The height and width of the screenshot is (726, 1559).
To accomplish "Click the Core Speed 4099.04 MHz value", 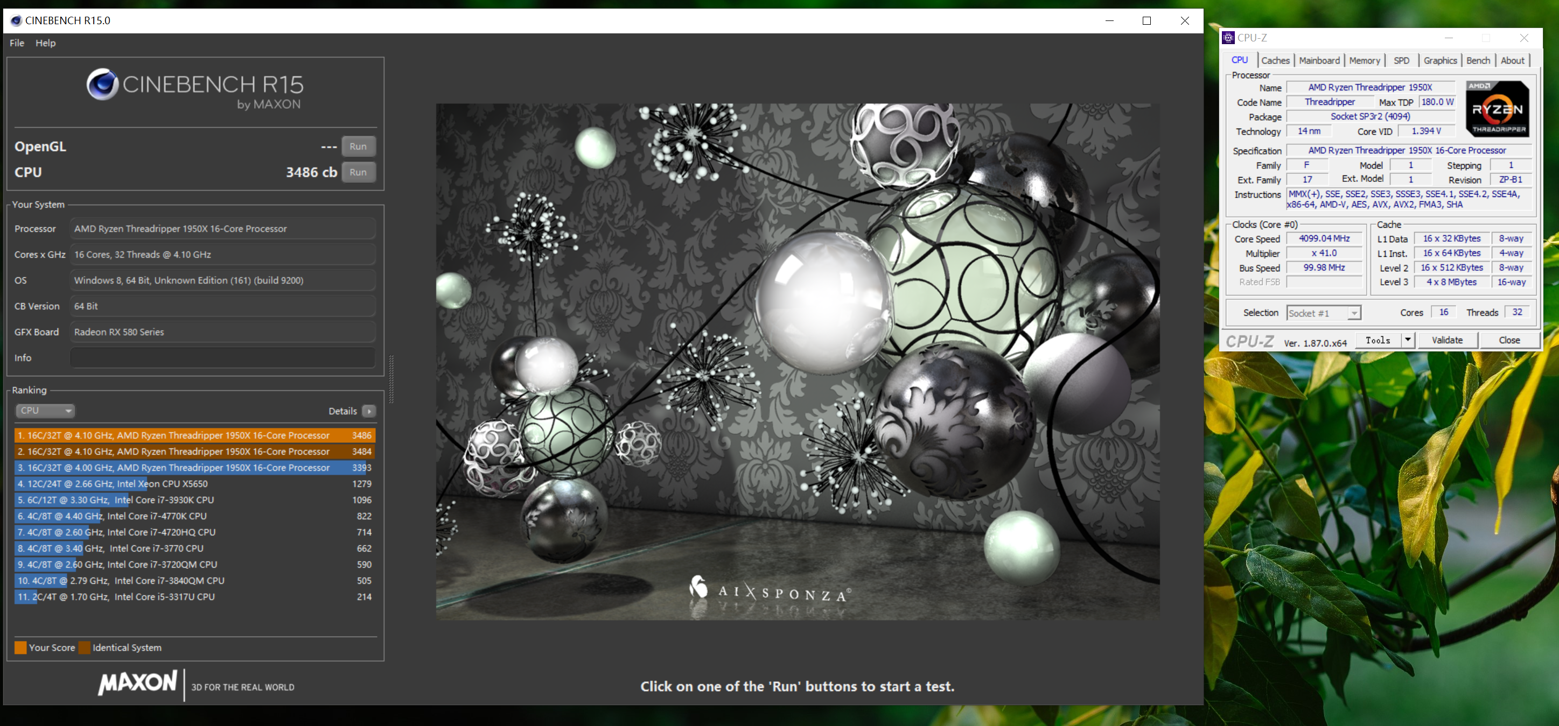I will 1324,238.
